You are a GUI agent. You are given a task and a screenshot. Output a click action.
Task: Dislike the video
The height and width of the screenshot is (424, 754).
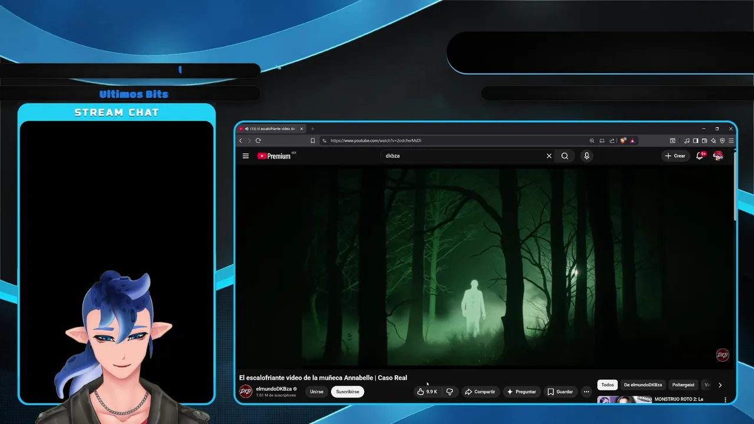(449, 392)
